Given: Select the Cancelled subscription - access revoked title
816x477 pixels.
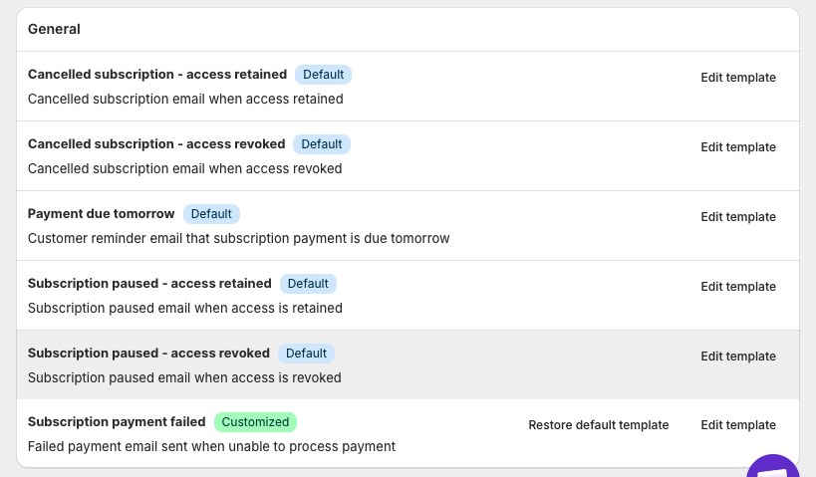Looking at the screenshot, I should coord(156,144).
